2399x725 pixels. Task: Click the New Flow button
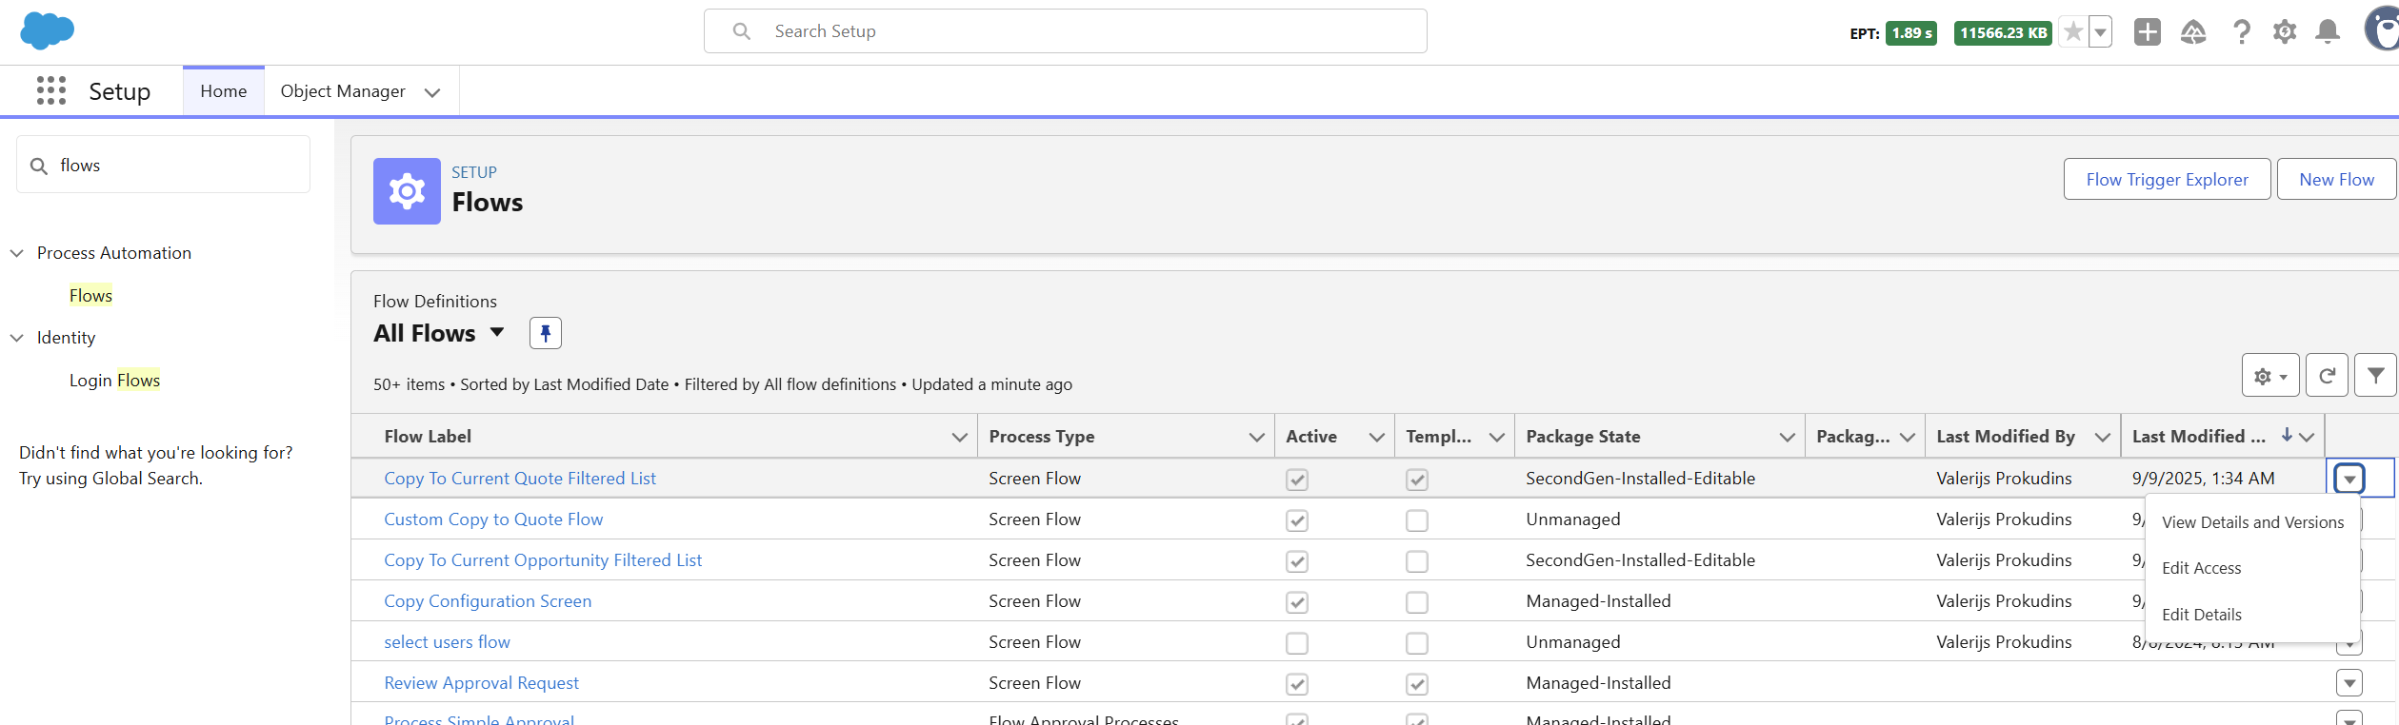(2336, 179)
